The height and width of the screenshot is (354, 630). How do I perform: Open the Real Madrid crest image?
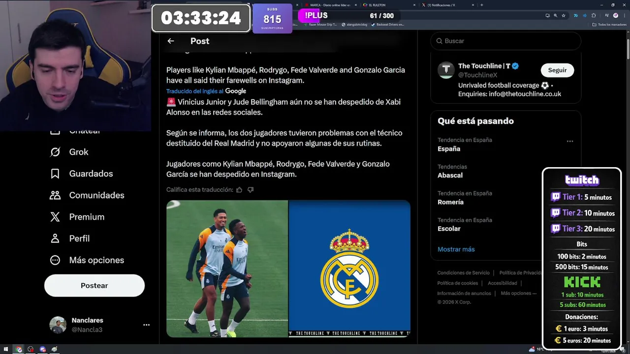[349, 268]
